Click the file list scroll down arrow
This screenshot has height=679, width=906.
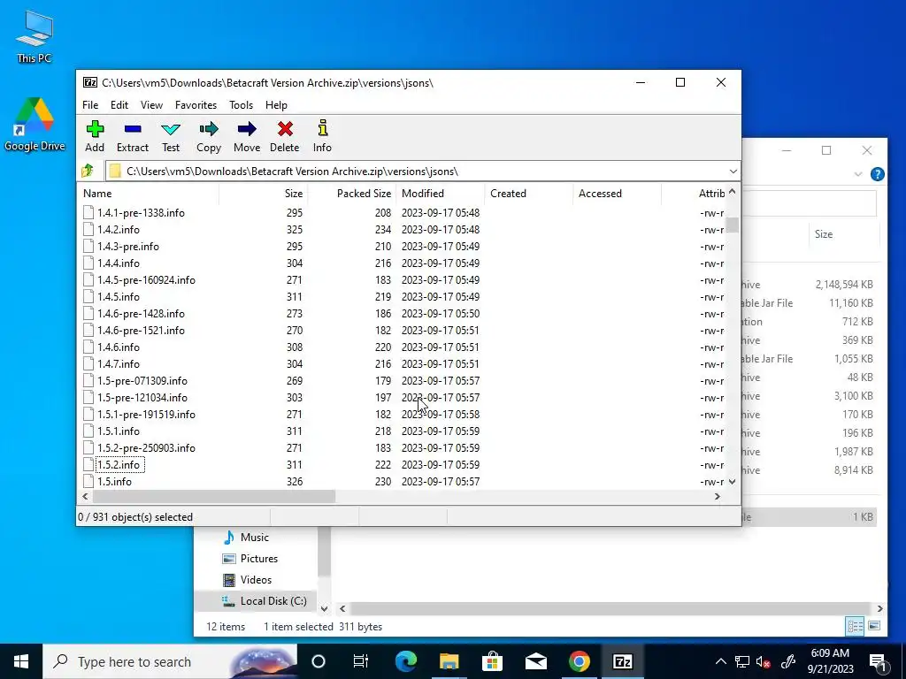pyautogui.click(x=733, y=482)
